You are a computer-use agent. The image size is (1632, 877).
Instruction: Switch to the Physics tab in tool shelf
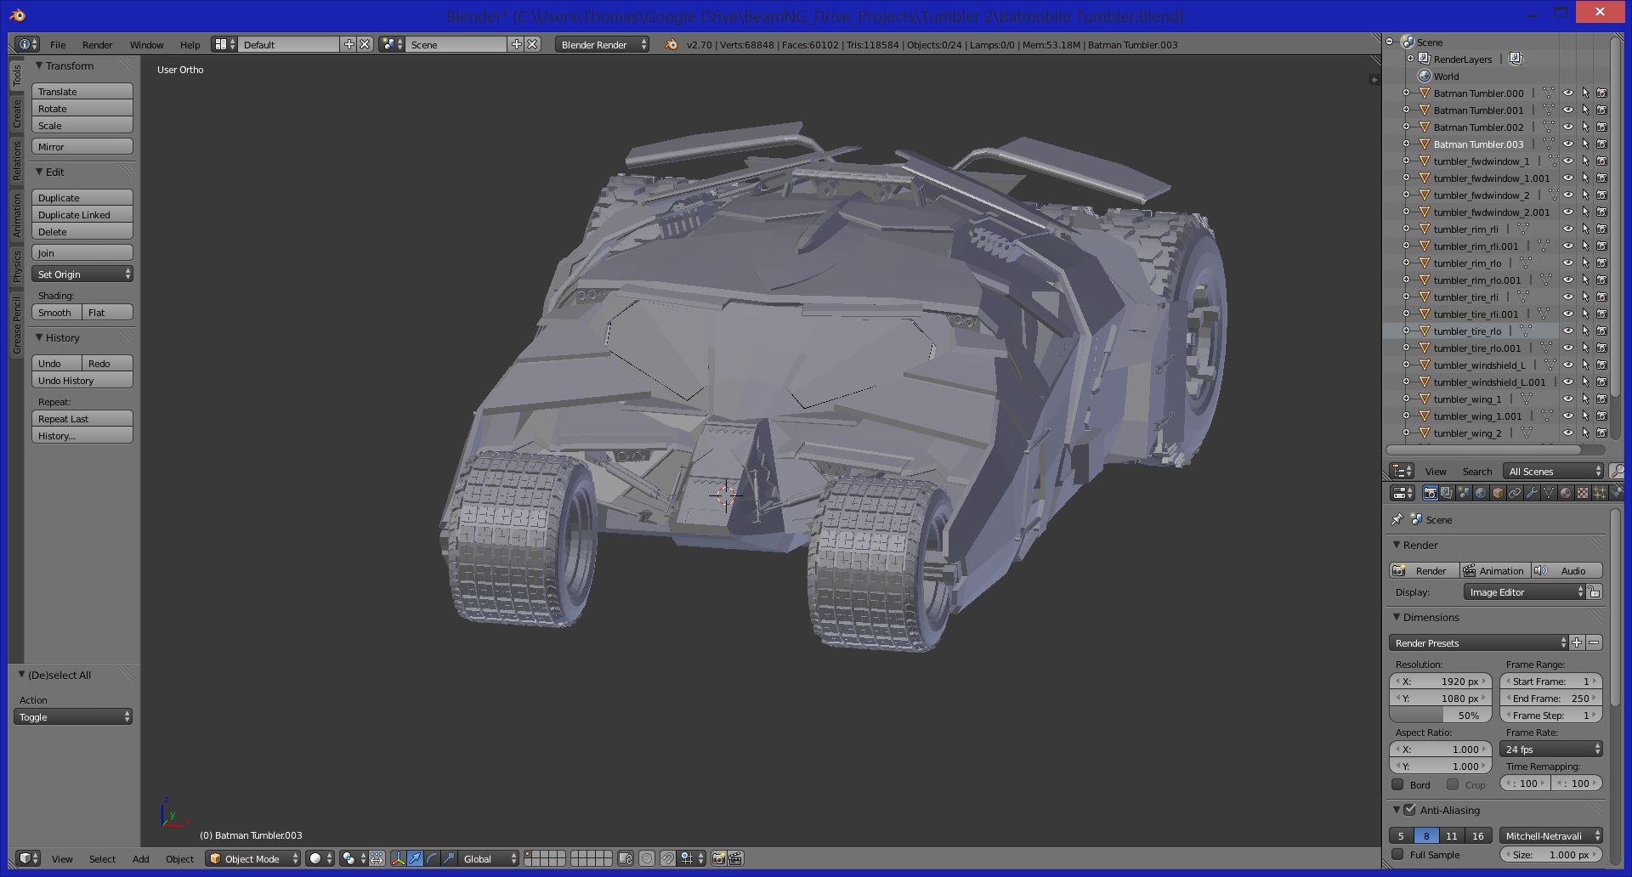click(x=16, y=266)
